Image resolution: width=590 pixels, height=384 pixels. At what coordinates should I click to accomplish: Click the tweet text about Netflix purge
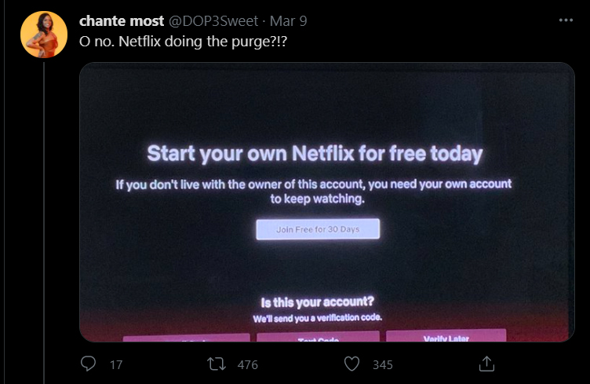pos(184,42)
